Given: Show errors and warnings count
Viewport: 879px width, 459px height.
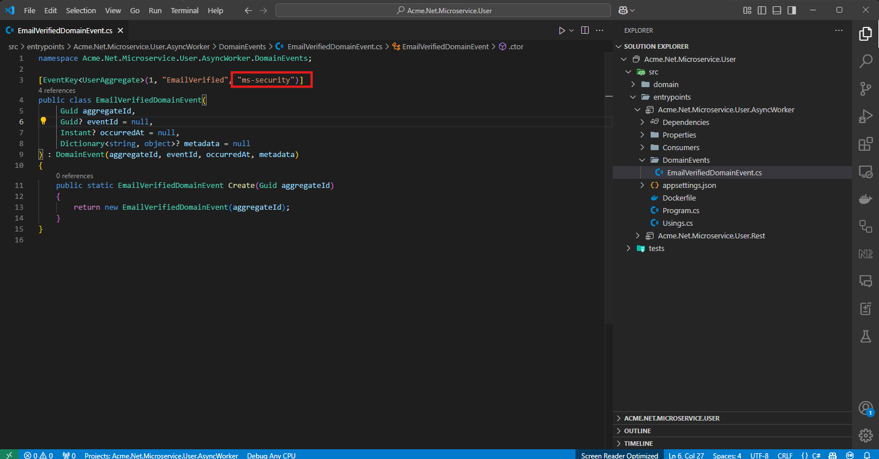Looking at the screenshot, I should (x=38, y=455).
